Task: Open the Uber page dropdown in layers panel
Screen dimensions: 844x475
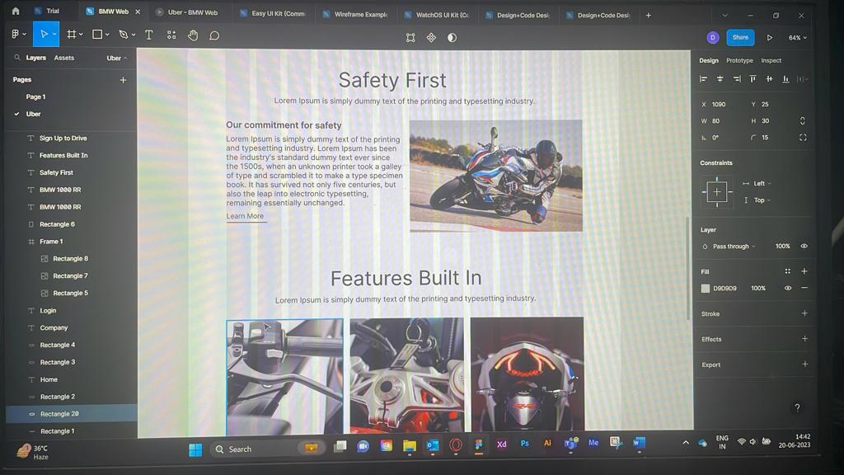Action: coord(117,59)
